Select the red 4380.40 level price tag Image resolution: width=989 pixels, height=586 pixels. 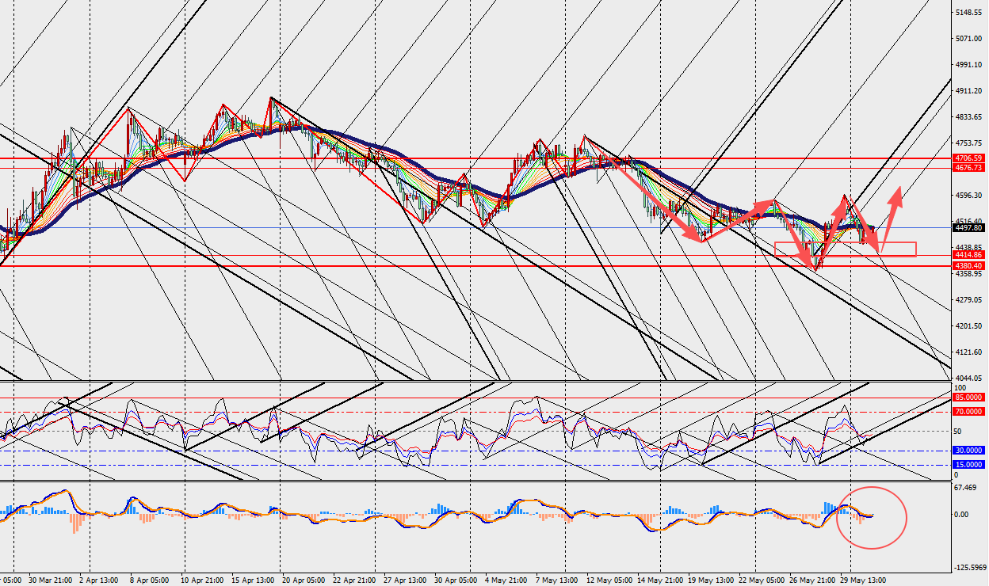[x=969, y=265]
